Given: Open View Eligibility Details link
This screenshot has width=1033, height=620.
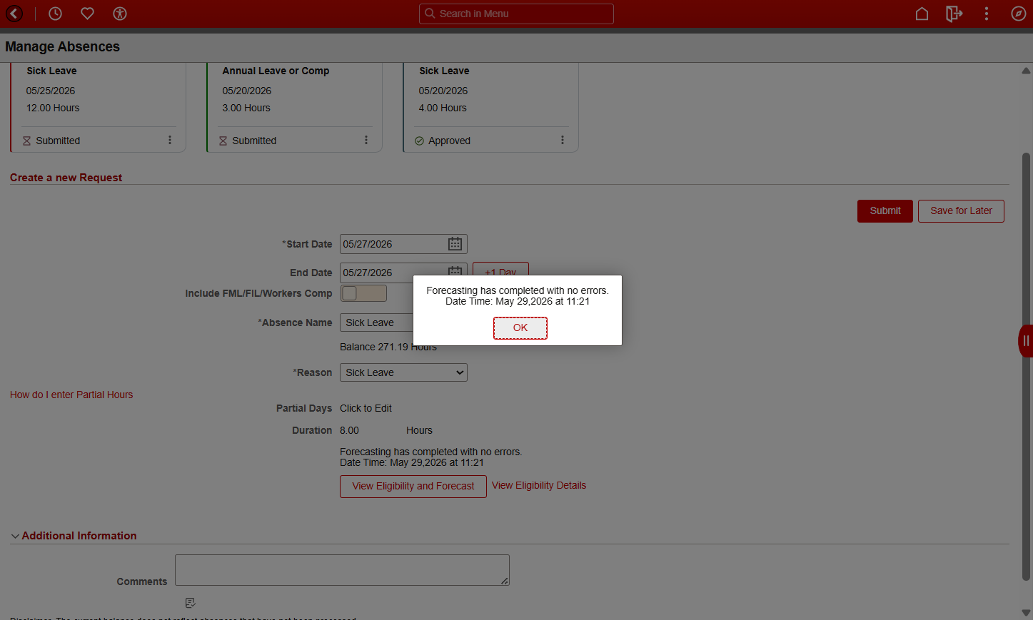Looking at the screenshot, I should 539,485.
